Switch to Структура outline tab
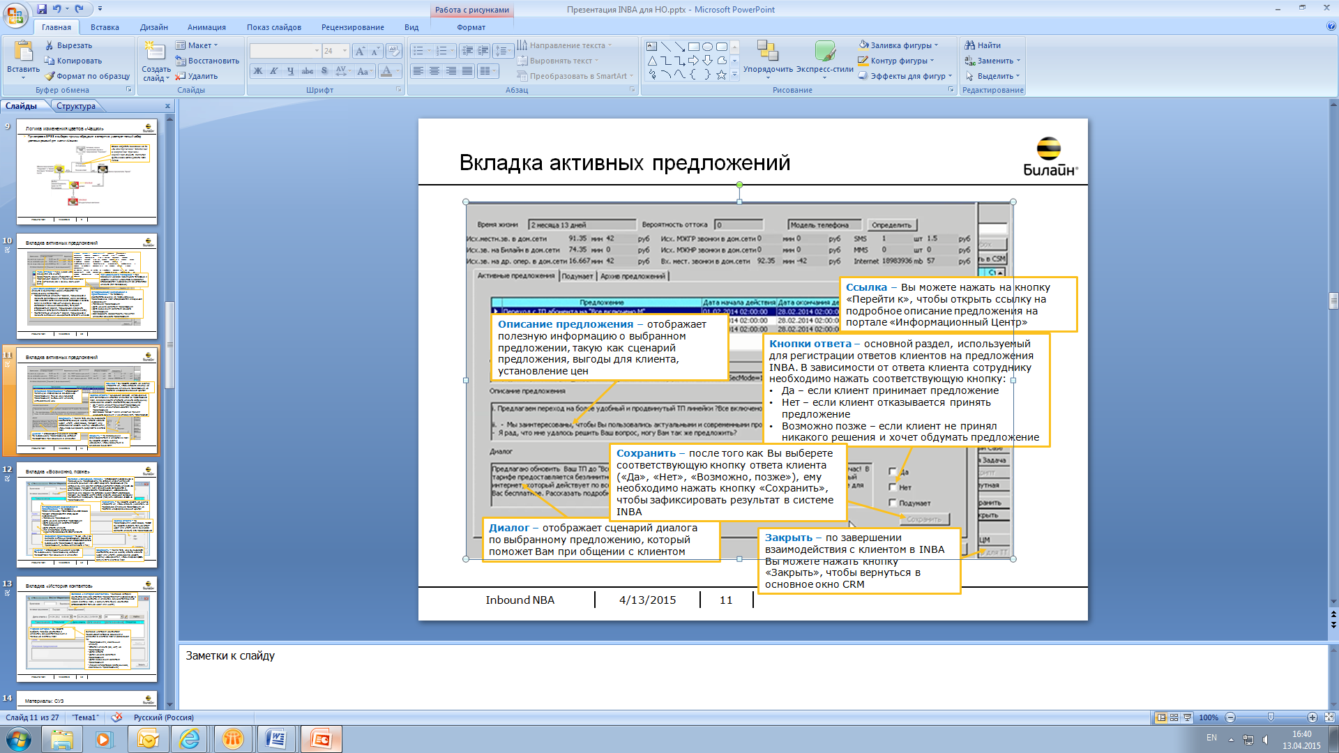 coord(76,106)
